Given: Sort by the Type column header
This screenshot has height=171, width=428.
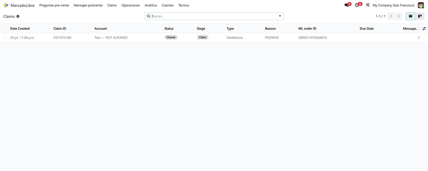Looking at the screenshot, I should pyautogui.click(x=230, y=29).
